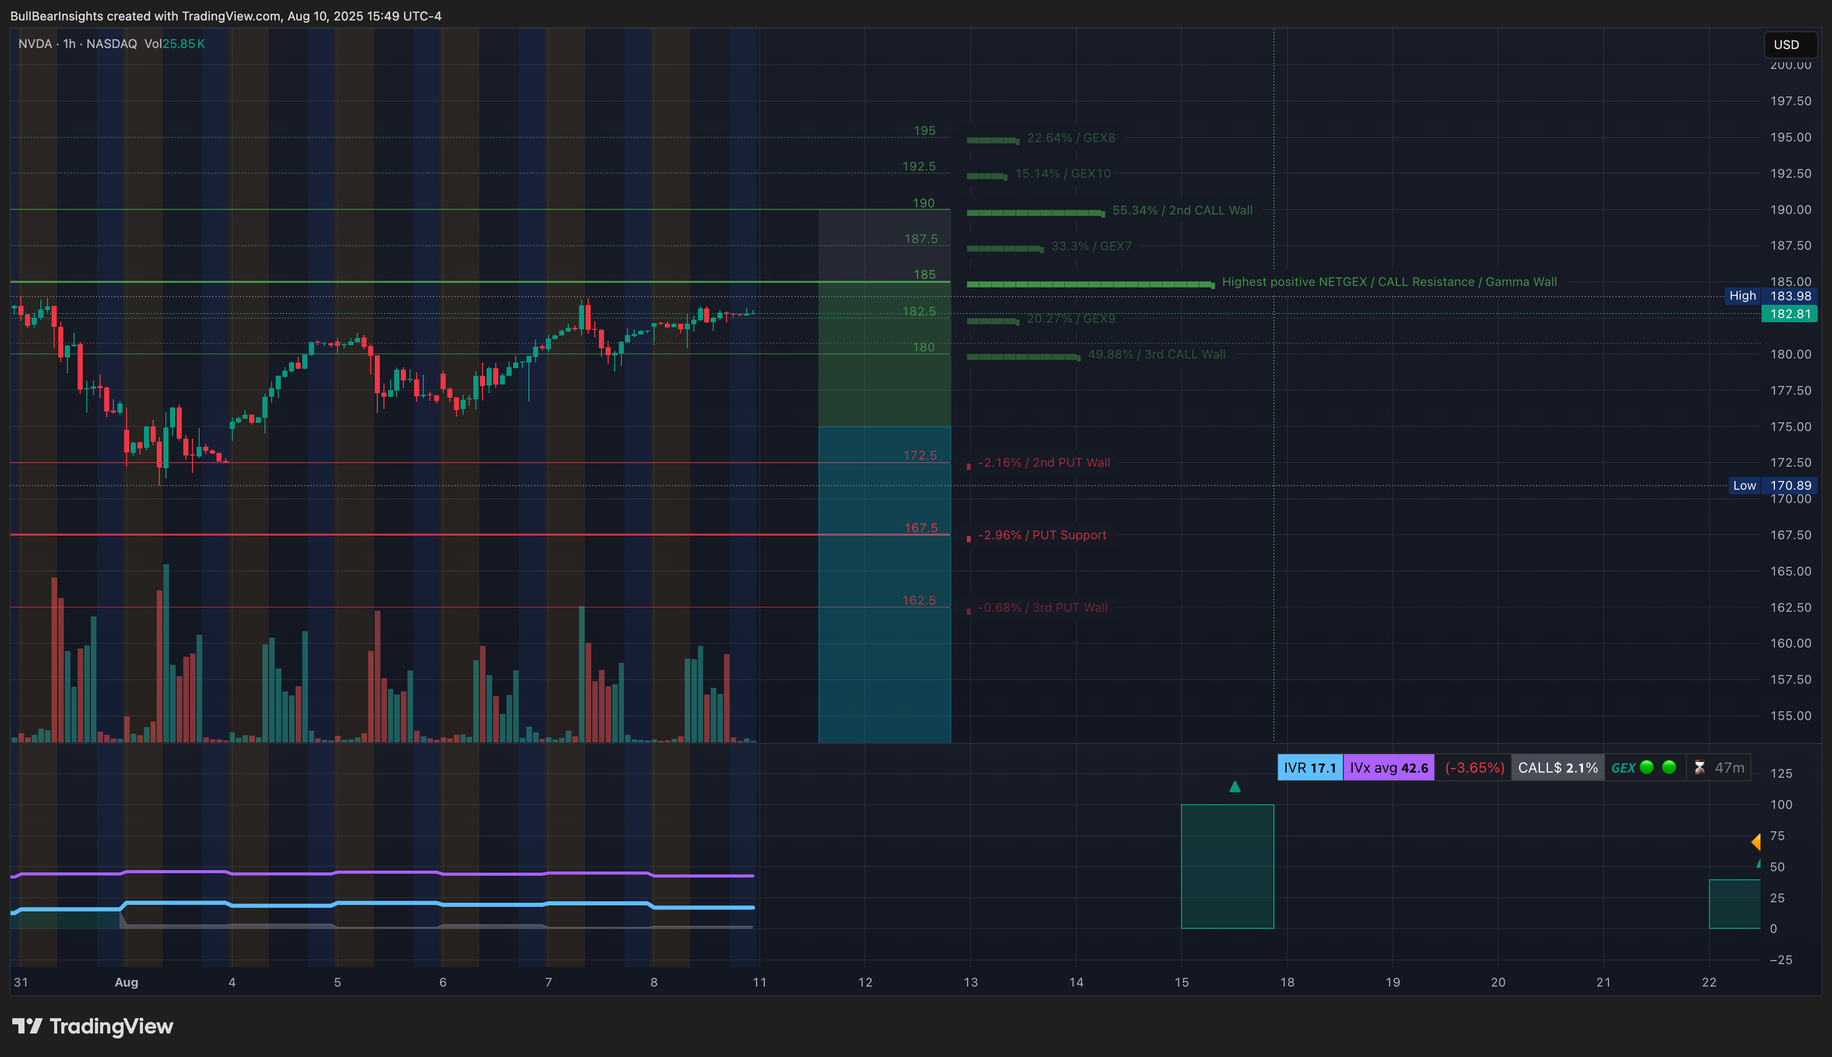Click the 167.5 red strike label
Viewport: 1832px width, 1057px height.
click(x=921, y=528)
